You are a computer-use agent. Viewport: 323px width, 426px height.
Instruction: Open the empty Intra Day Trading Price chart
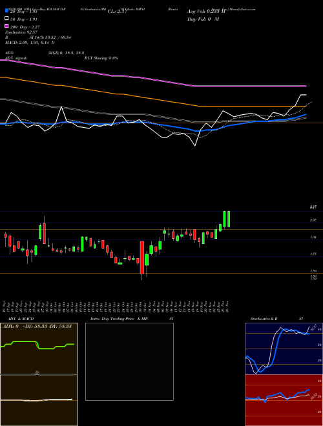click(129, 361)
